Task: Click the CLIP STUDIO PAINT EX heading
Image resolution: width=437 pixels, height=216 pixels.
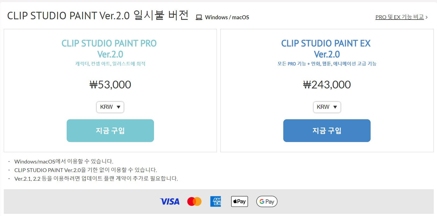Action: 326,43
